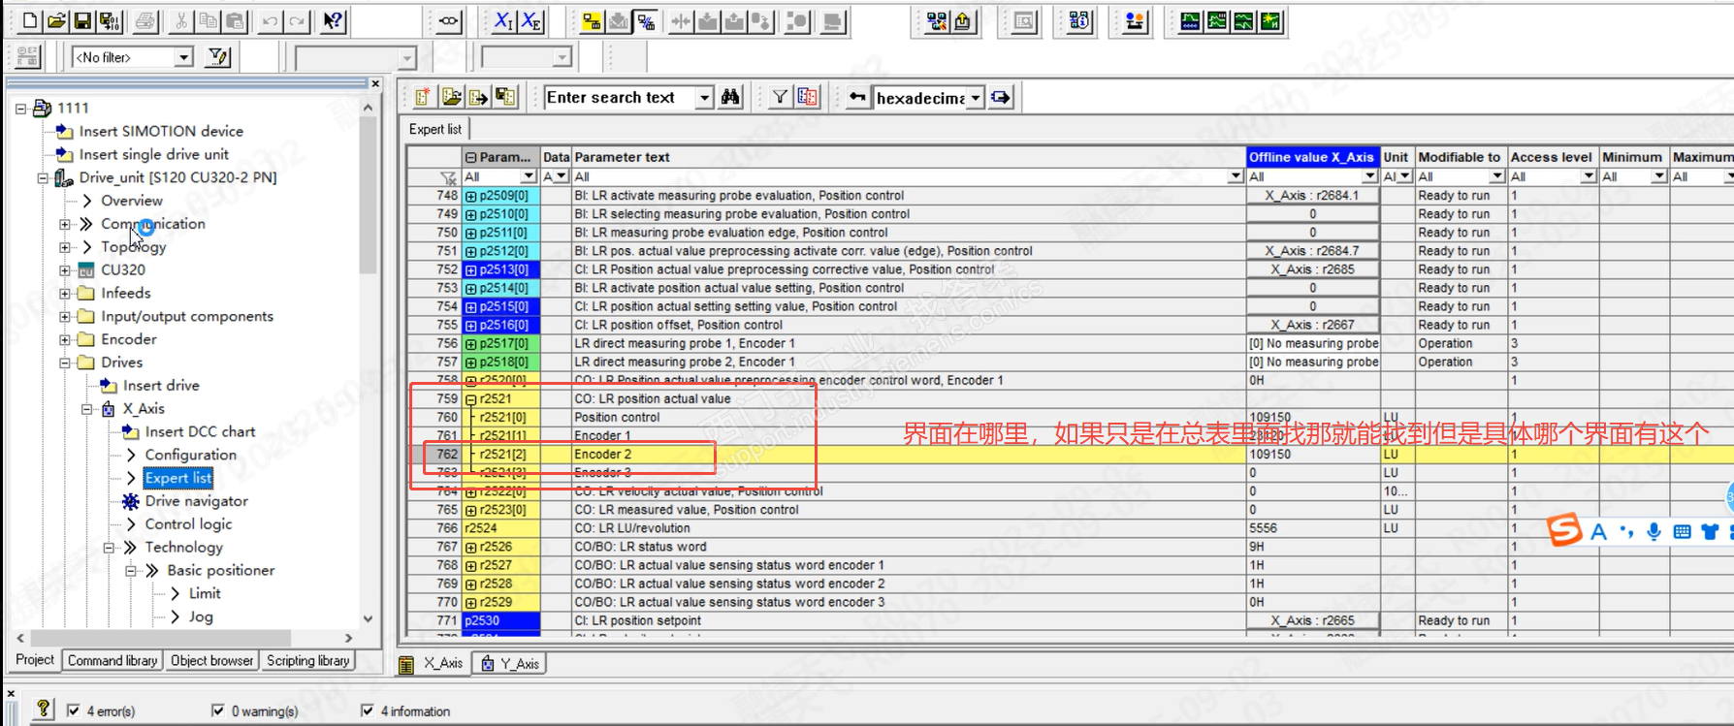Open the Parameter column All filter dropdown
The image size is (1734, 726).
(529, 176)
